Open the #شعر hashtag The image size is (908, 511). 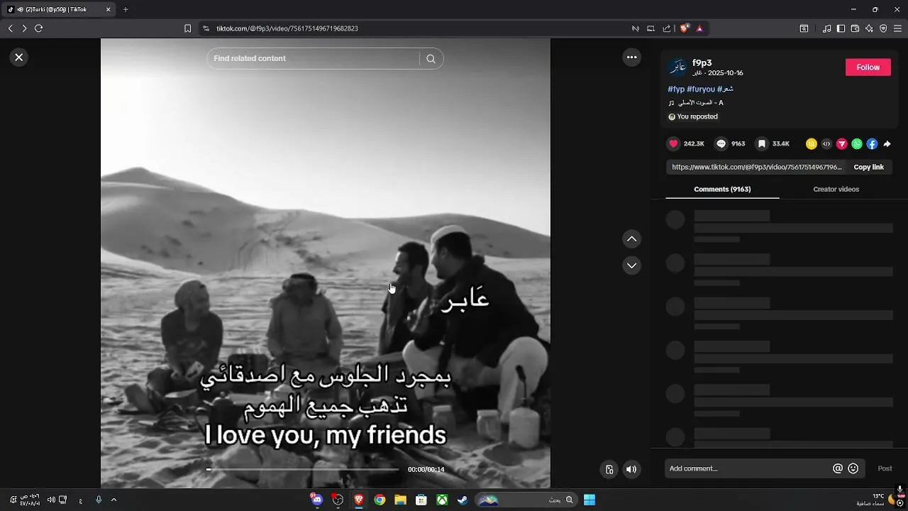click(x=725, y=89)
